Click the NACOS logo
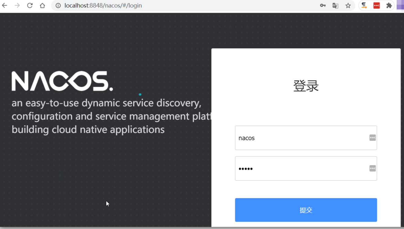Viewport: 404px width, 229px height. click(x=62, y=81)
